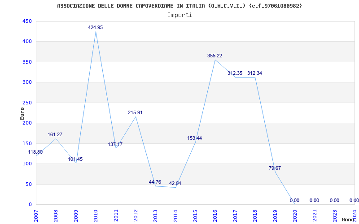The image size is (359, 224).
Task: Select the 2011 year label
Action: click(116, 216)
